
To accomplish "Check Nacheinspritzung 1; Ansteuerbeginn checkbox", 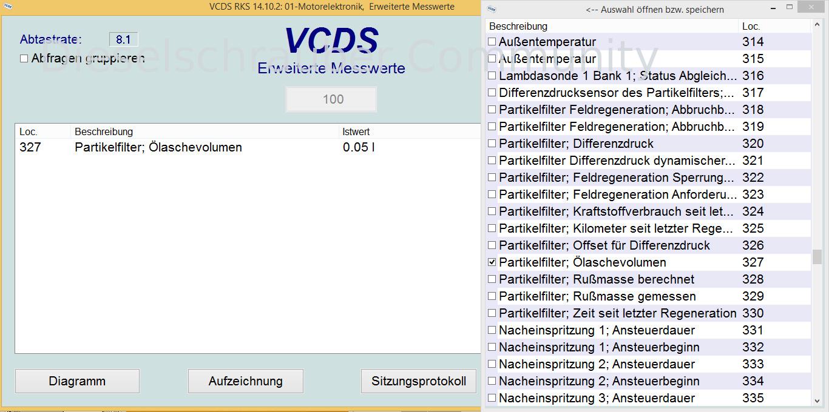I will (x=492, y=347).
